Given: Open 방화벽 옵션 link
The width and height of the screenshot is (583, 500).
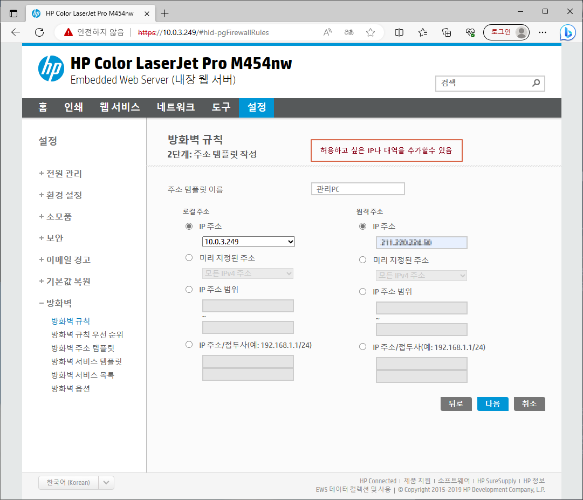Looking at the screenshot, I should coord(71,388).
